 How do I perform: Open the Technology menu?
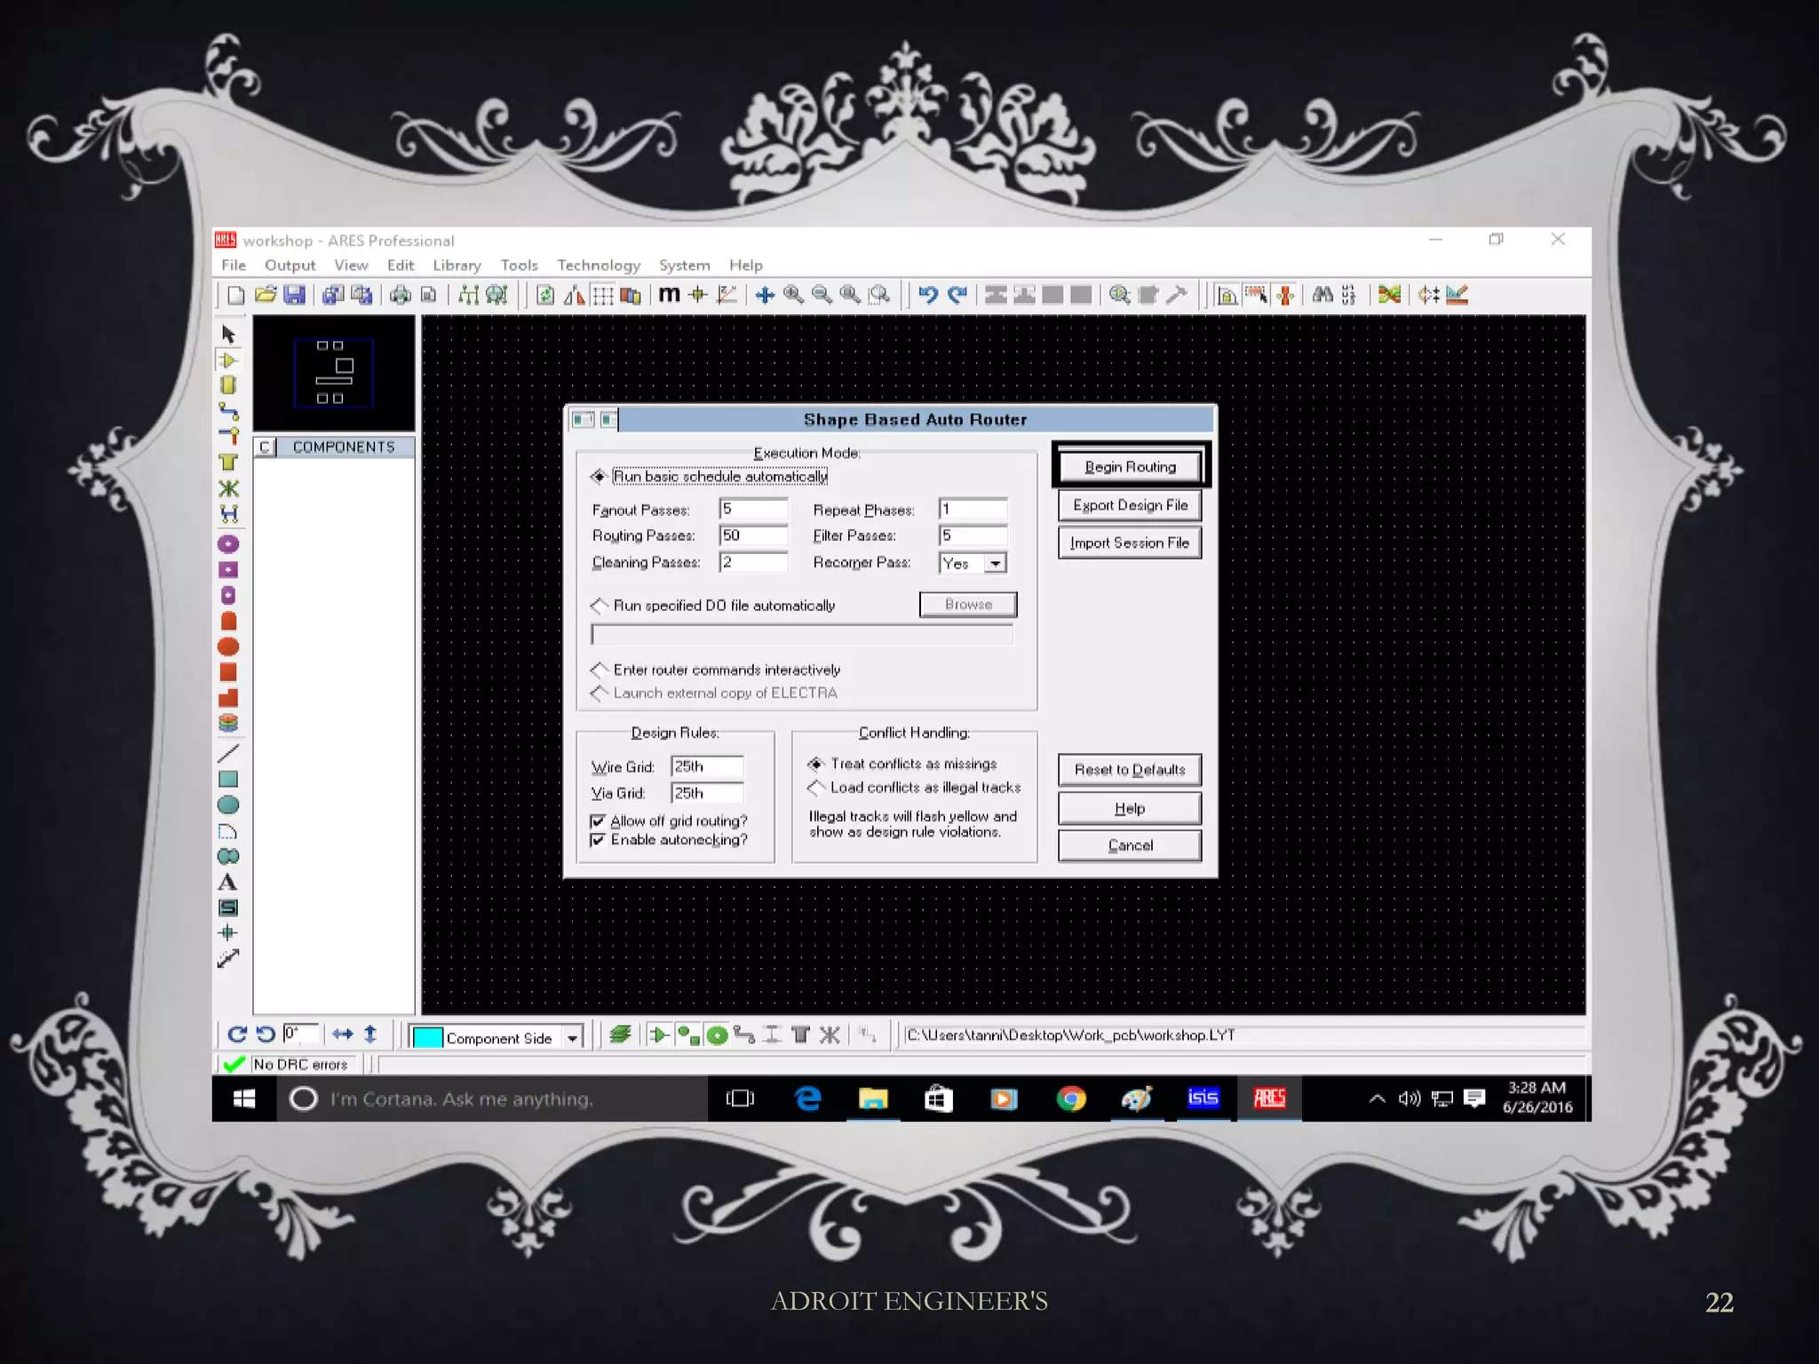(x=598, y=266)
